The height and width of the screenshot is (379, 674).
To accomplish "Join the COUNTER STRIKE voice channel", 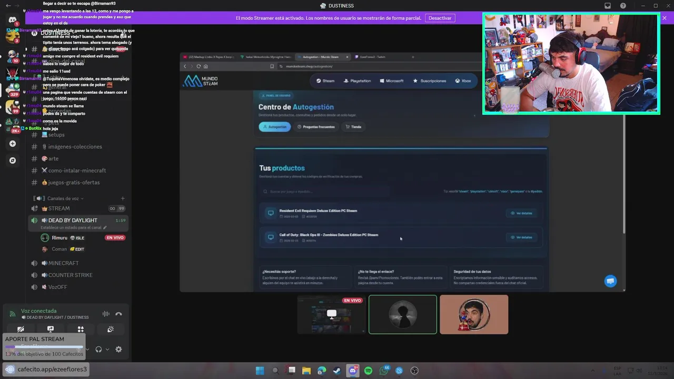I will click(x=78, y=275).
